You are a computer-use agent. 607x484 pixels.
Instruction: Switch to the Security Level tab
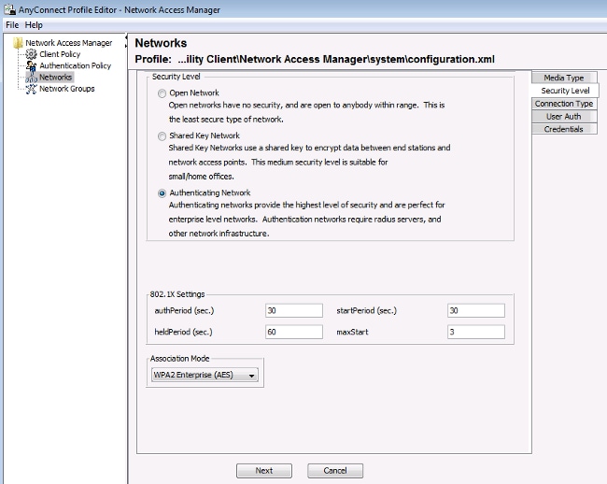[x=565, y=91]
